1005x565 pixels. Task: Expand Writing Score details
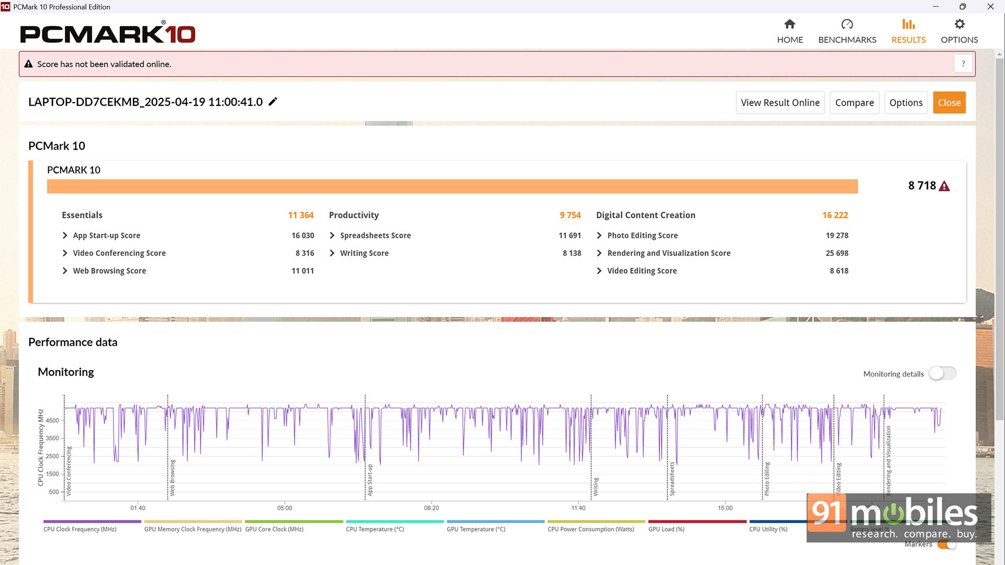point(332,253)
